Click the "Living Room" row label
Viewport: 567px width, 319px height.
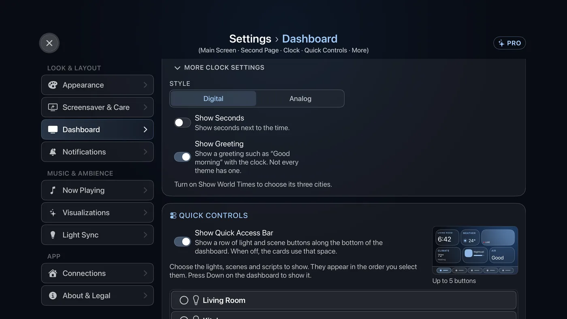pyautogui.click(x=224, y=300)
